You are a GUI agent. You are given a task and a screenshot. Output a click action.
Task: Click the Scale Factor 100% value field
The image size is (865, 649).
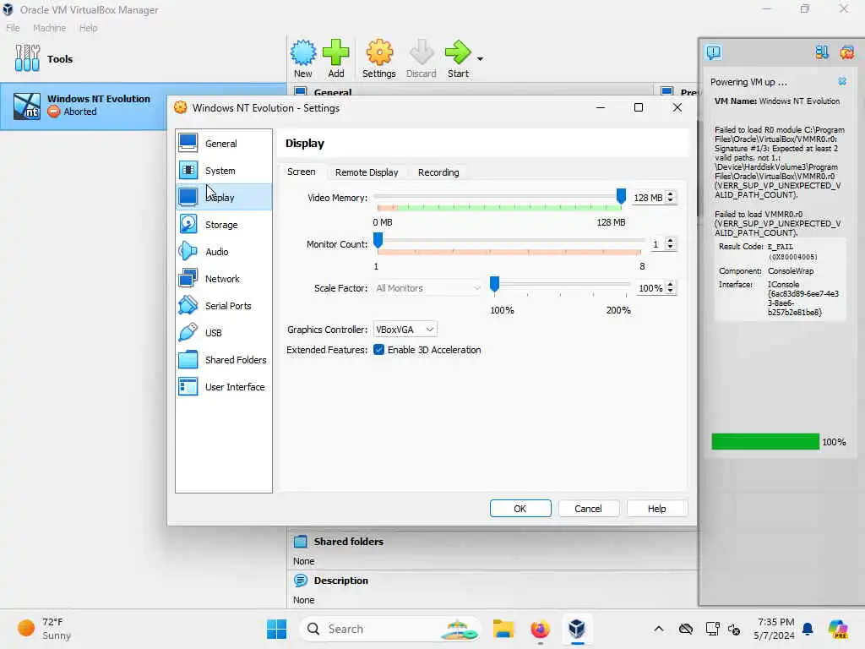(650, 288)
